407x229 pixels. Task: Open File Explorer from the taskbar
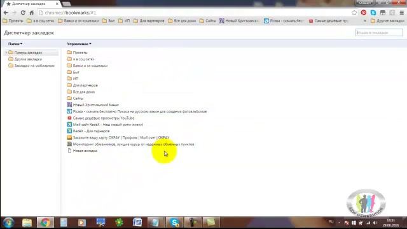tap(27, 223)
